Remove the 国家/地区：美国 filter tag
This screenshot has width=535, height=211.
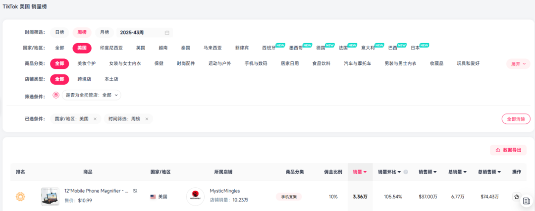[x=95, y=119]
